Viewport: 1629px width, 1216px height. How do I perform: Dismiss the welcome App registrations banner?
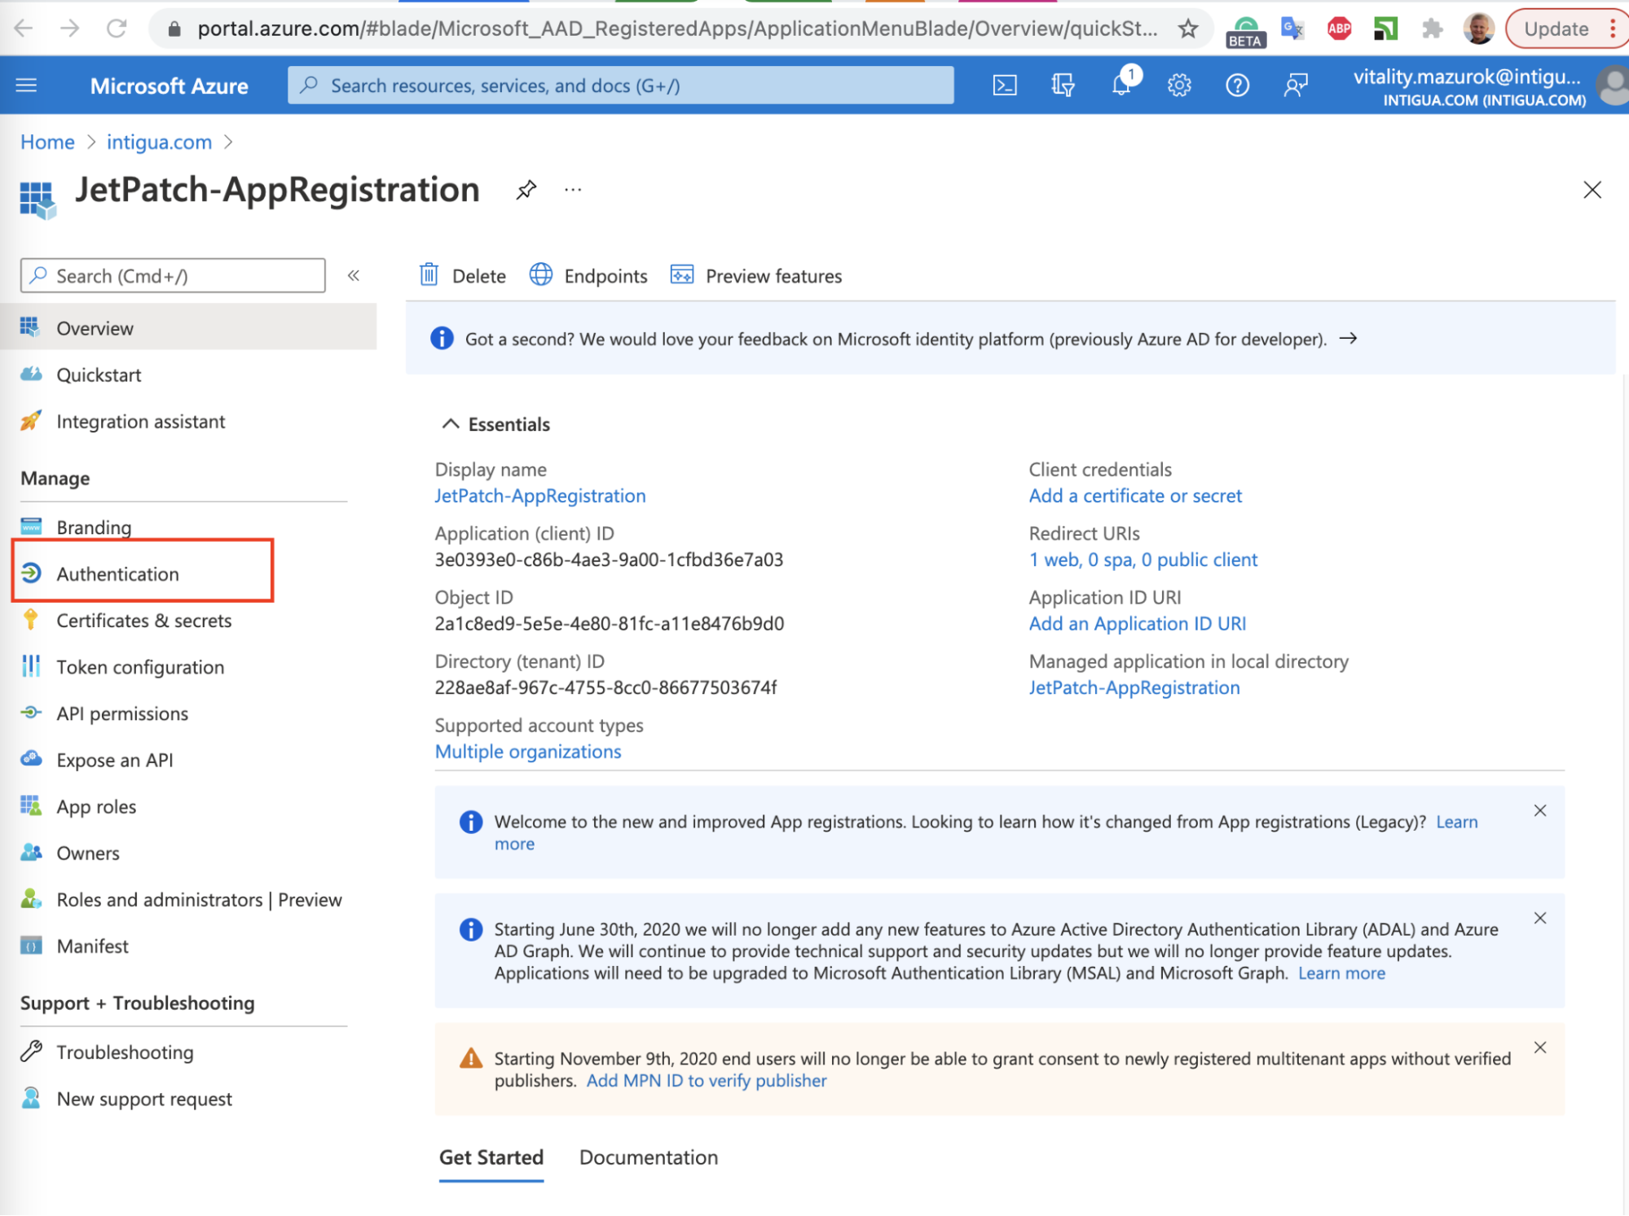(1539, 810)
